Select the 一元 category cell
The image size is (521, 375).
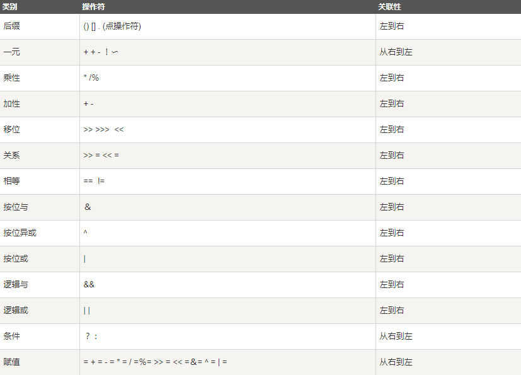point(11,52)
